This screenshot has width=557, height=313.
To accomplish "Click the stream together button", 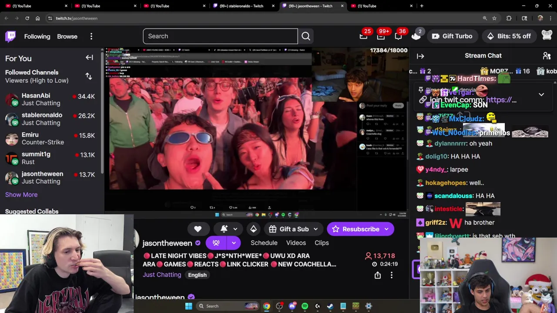I will [216, 243].
